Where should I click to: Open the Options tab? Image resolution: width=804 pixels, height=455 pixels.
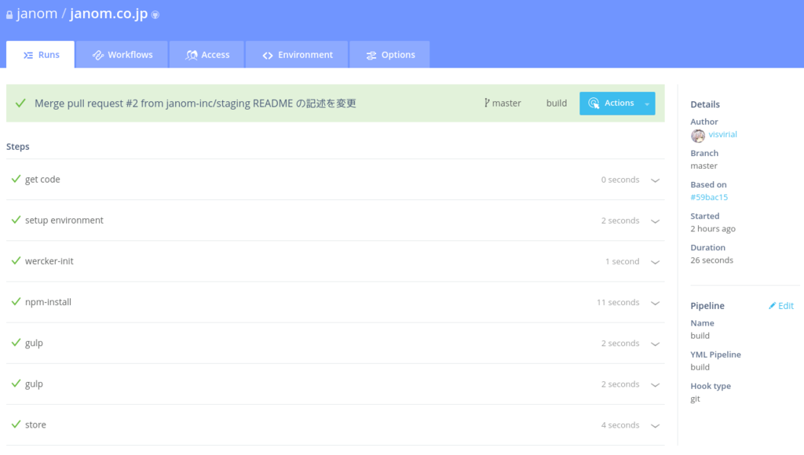point(389,54)
